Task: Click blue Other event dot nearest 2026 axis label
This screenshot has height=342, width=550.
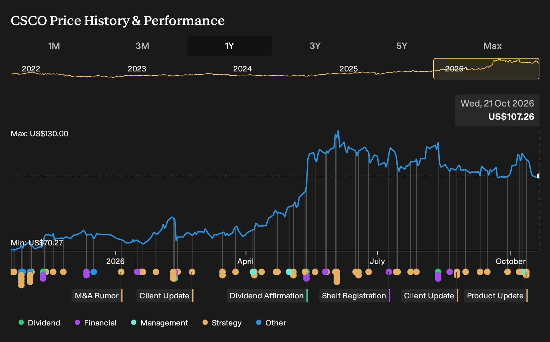Action: pyautogui.click(x=94, y=272)
